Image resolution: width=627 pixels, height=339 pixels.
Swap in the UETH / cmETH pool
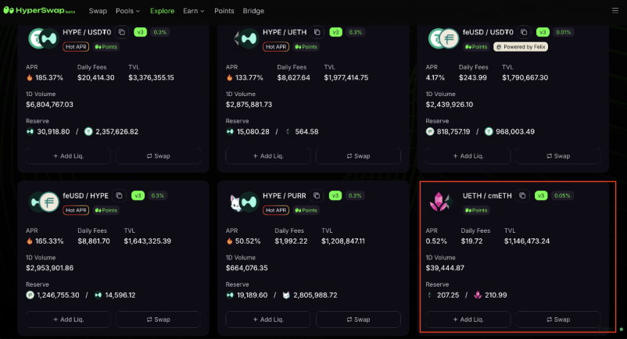tap(558, 319)
